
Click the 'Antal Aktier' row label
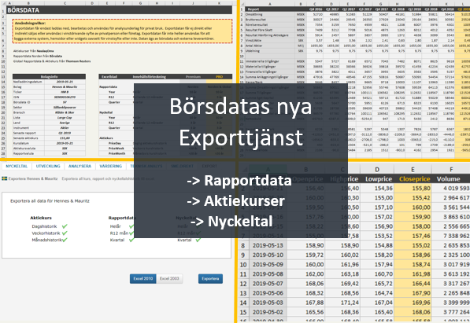[254, 46]
